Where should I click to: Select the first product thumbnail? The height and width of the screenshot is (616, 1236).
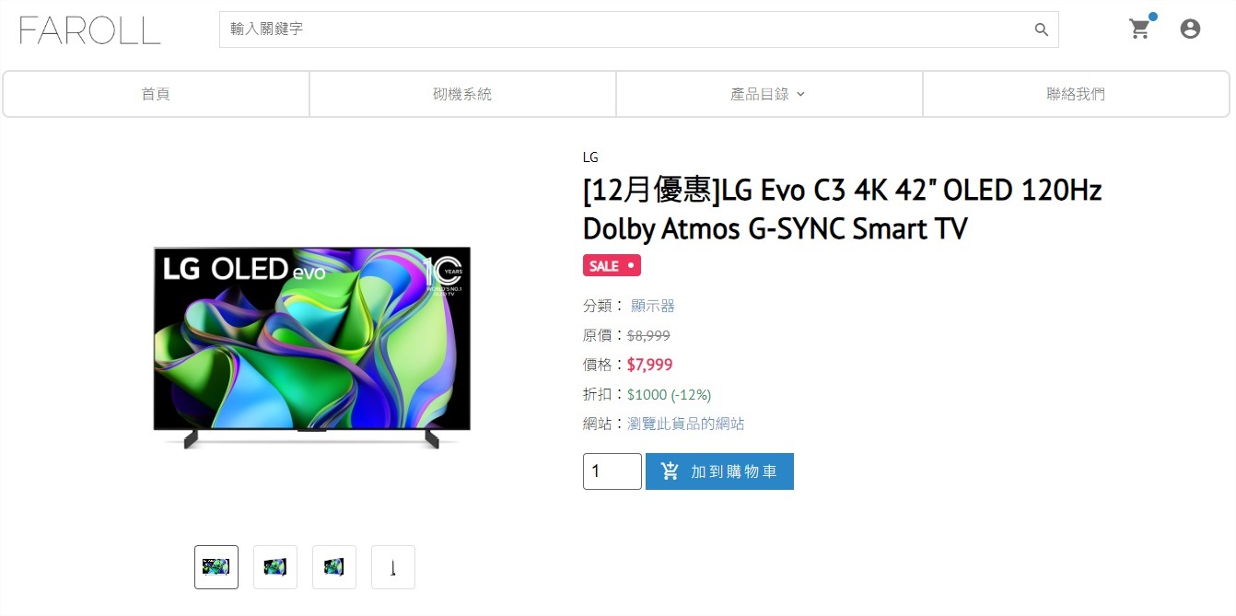pyautogui.click(x=216, y=567)
